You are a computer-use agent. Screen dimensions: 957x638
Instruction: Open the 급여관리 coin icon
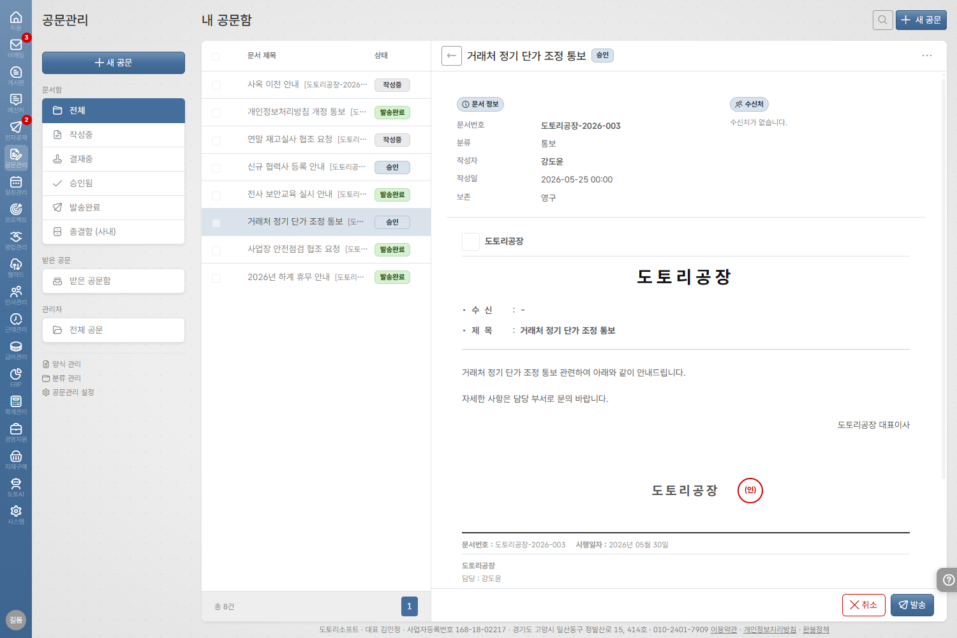pos(16,350)
